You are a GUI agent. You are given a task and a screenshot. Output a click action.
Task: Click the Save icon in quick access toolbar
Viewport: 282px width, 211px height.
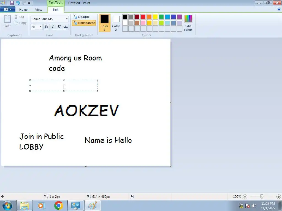[12, 3]
